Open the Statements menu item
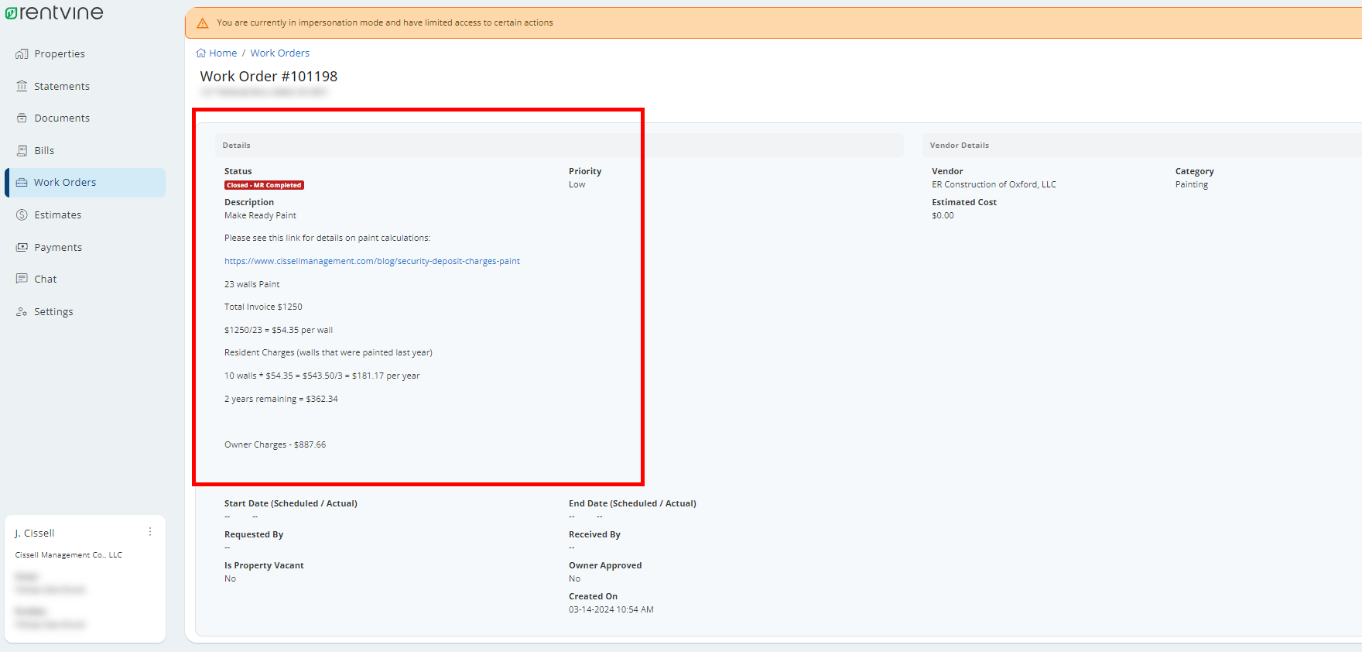 (x=62, y=86)
